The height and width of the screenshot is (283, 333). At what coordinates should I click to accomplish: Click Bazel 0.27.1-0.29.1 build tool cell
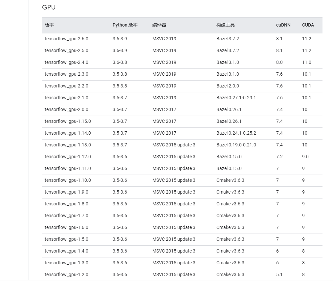(236, 98)
